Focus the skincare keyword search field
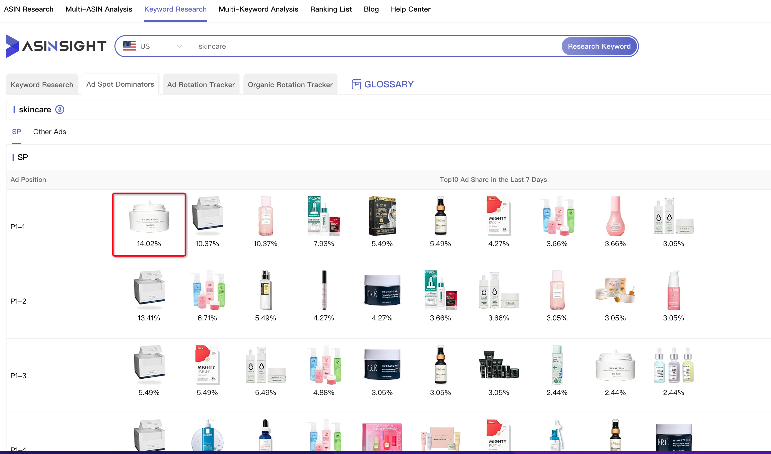 tap(376, 46)
